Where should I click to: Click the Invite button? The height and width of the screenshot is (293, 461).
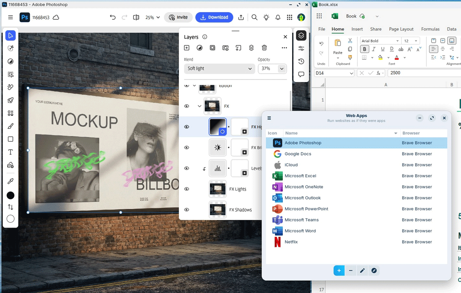(178, 17)
